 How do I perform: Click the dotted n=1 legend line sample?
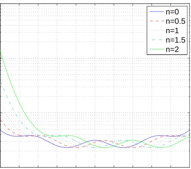157,30
